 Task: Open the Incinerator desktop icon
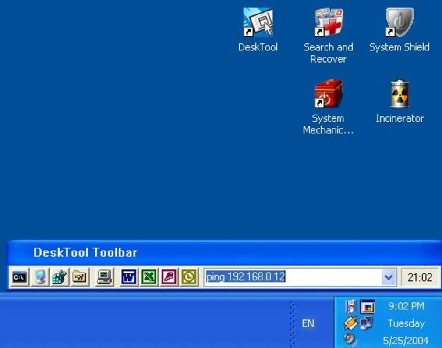pyautogui.click(x=399, y=94)
